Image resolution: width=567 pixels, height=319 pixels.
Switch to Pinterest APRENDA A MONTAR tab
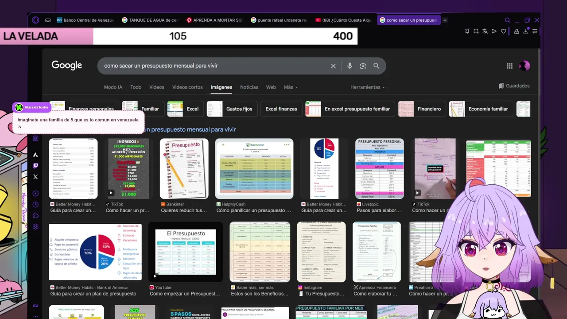215,20
